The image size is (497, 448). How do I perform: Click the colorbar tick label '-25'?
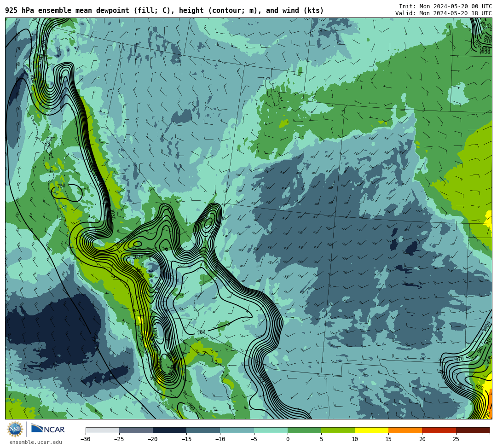point(119,439)
